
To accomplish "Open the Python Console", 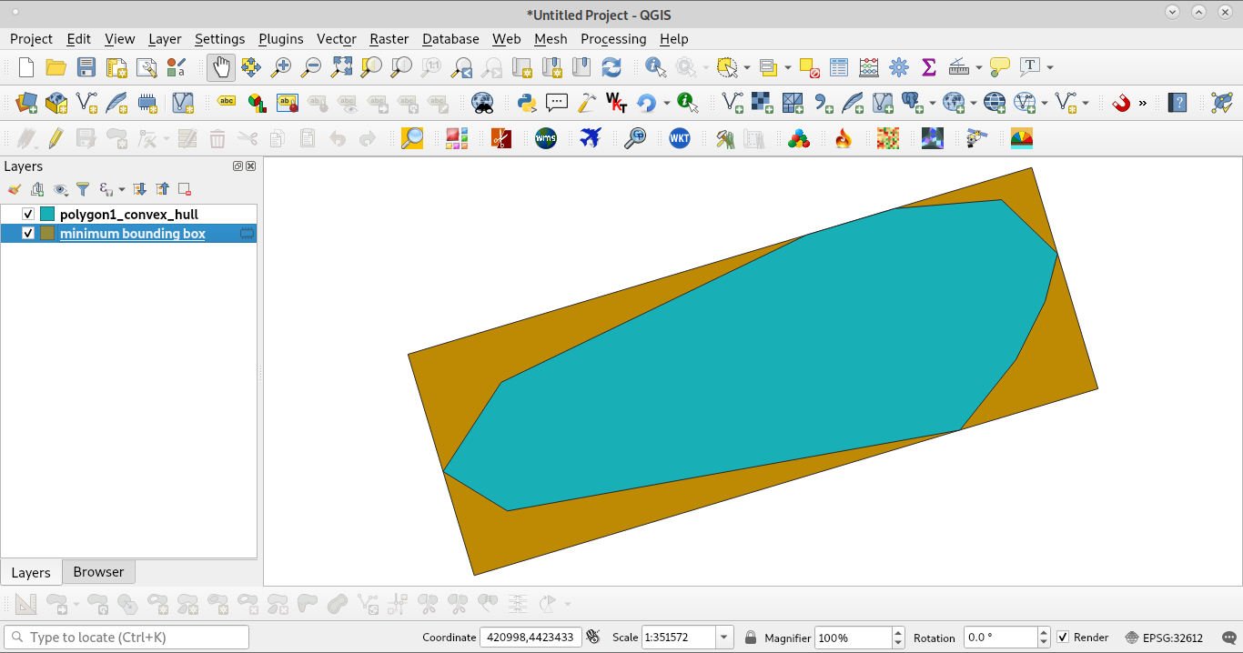I will [x=527, y=102].
